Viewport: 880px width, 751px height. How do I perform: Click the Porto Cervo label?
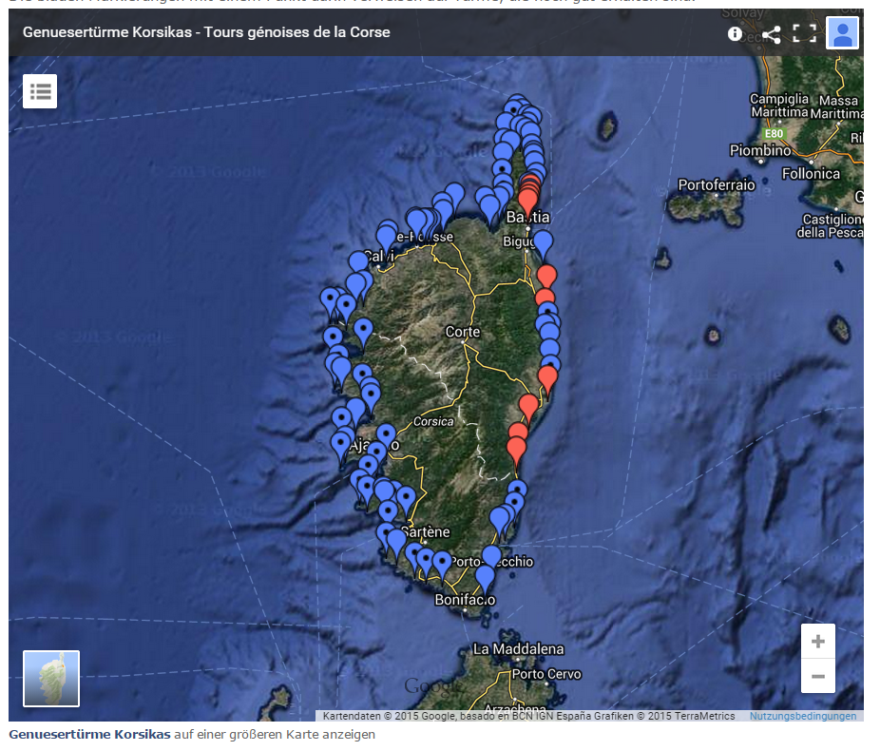(x=546, y=674)
